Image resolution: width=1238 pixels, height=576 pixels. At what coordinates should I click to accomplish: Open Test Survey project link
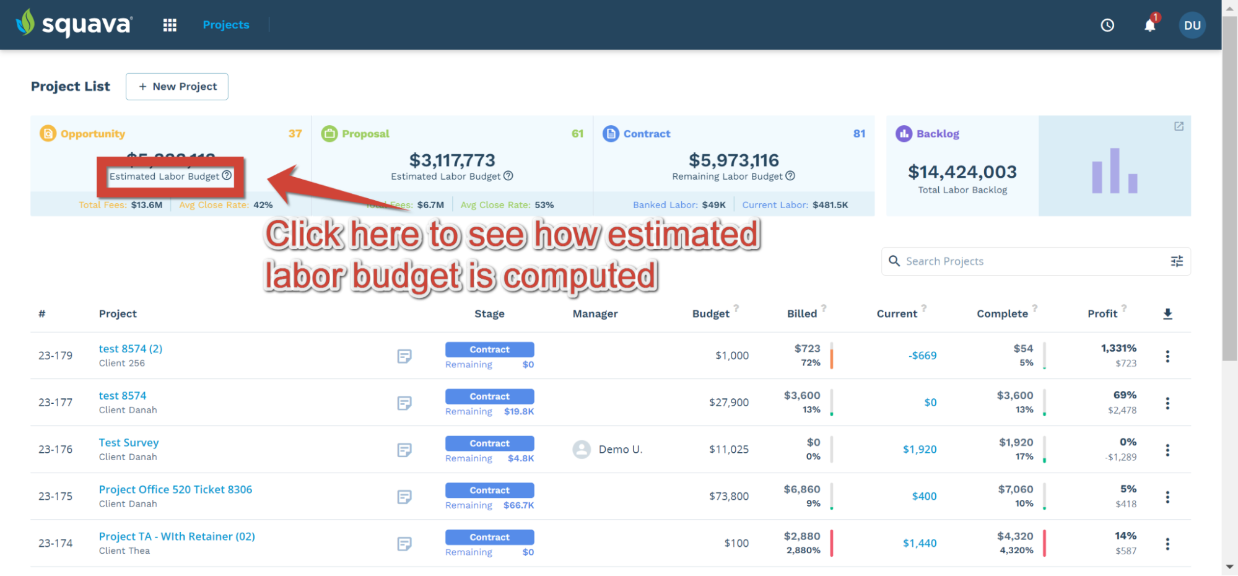129,442
